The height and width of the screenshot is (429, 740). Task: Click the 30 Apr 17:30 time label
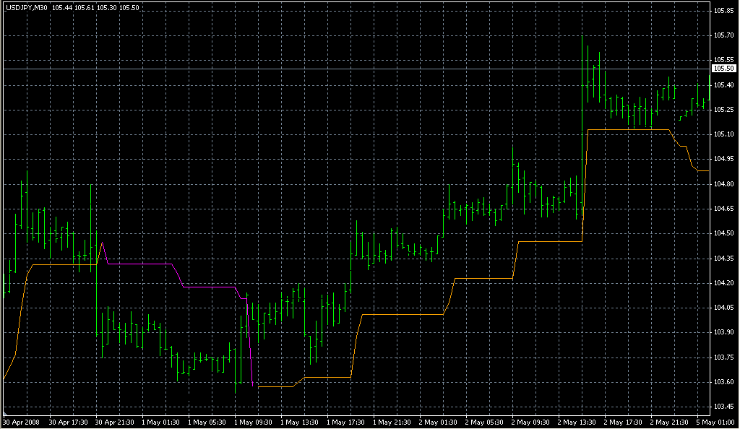(69, 422)
